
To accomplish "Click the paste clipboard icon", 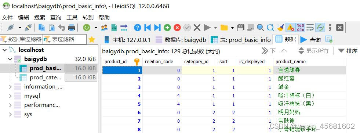I will pos(52,28).
